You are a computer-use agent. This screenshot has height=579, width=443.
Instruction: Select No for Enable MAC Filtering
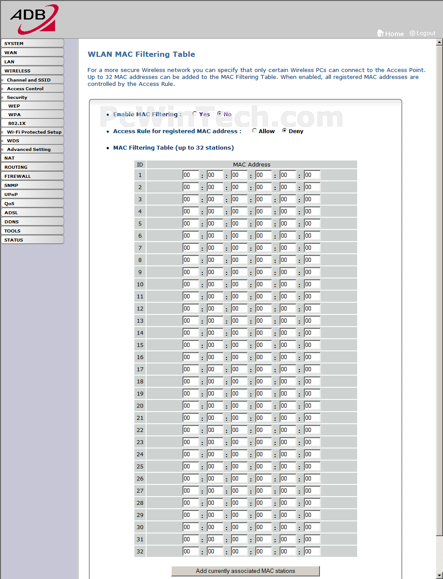point(219,114)
